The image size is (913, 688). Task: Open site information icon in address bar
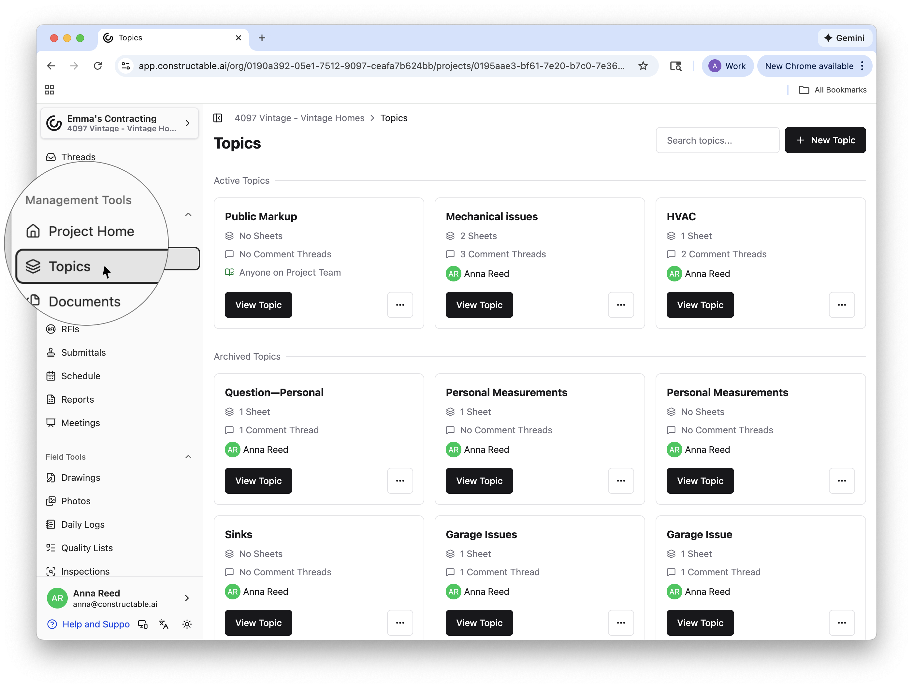click(126, 65)
